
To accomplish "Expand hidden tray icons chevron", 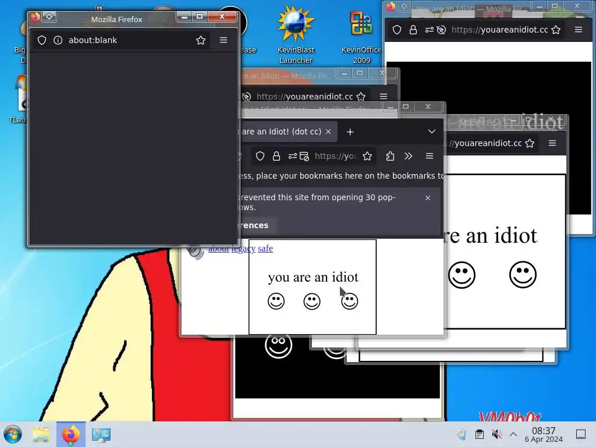I will coord(513,434).
